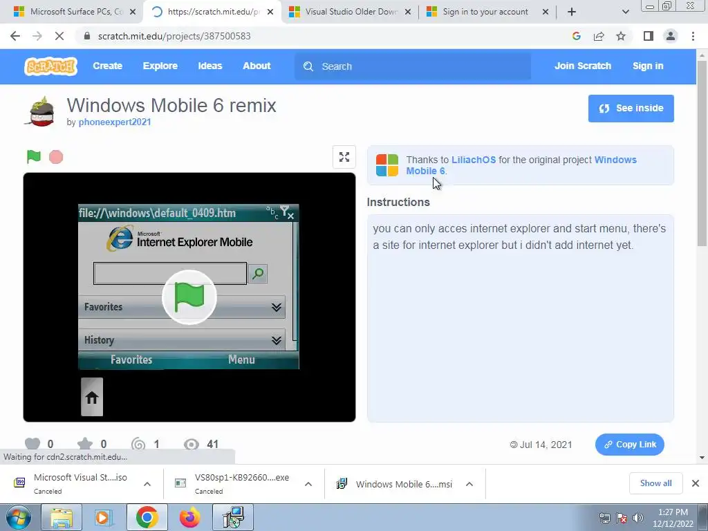Click installer icon on the taskbar
The width and height of the screenshot is (708, 531).
coord(233,517)
